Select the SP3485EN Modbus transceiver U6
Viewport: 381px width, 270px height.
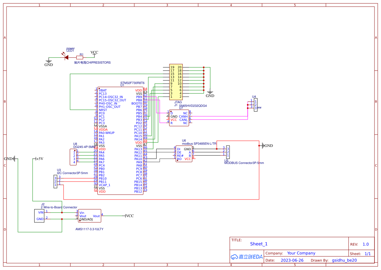point(184,153)
